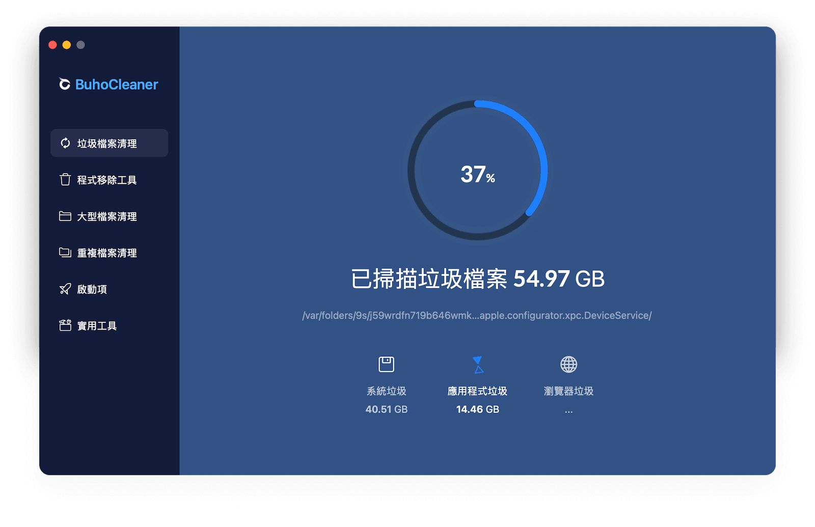
Task: Select 重複檔案清理 in sidebar
Action: [x=109, y=253]
